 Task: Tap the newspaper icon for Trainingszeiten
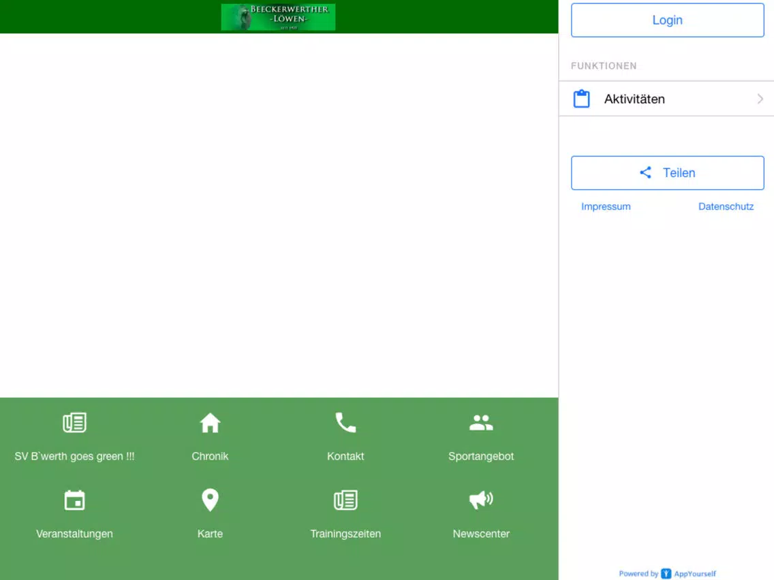[345, 500]
